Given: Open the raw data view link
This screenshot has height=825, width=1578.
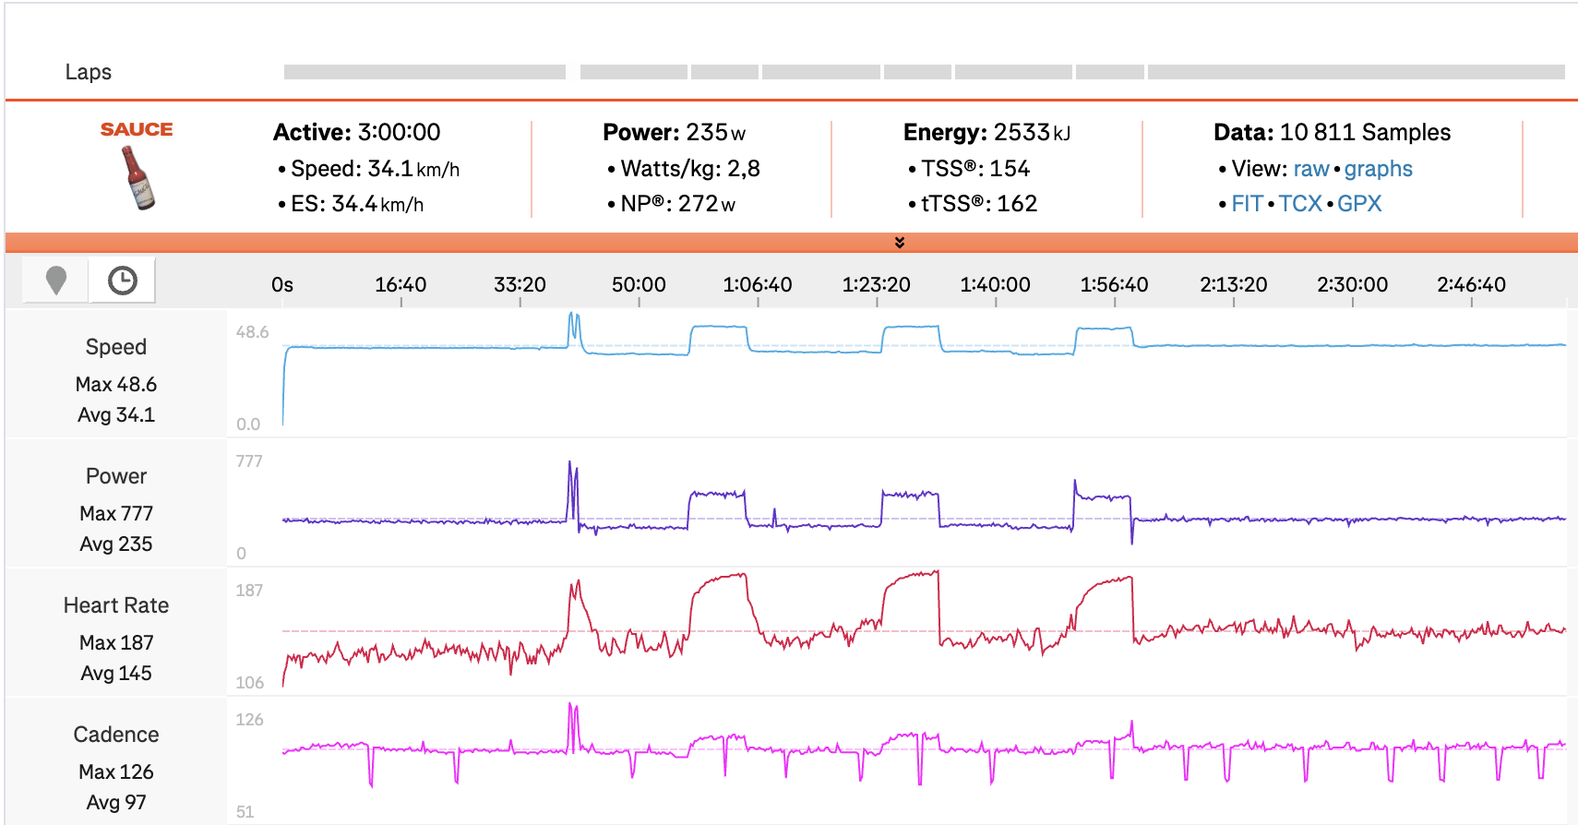Looking at the screenshot, I should pyautogui.click(x=1310, y=169).
